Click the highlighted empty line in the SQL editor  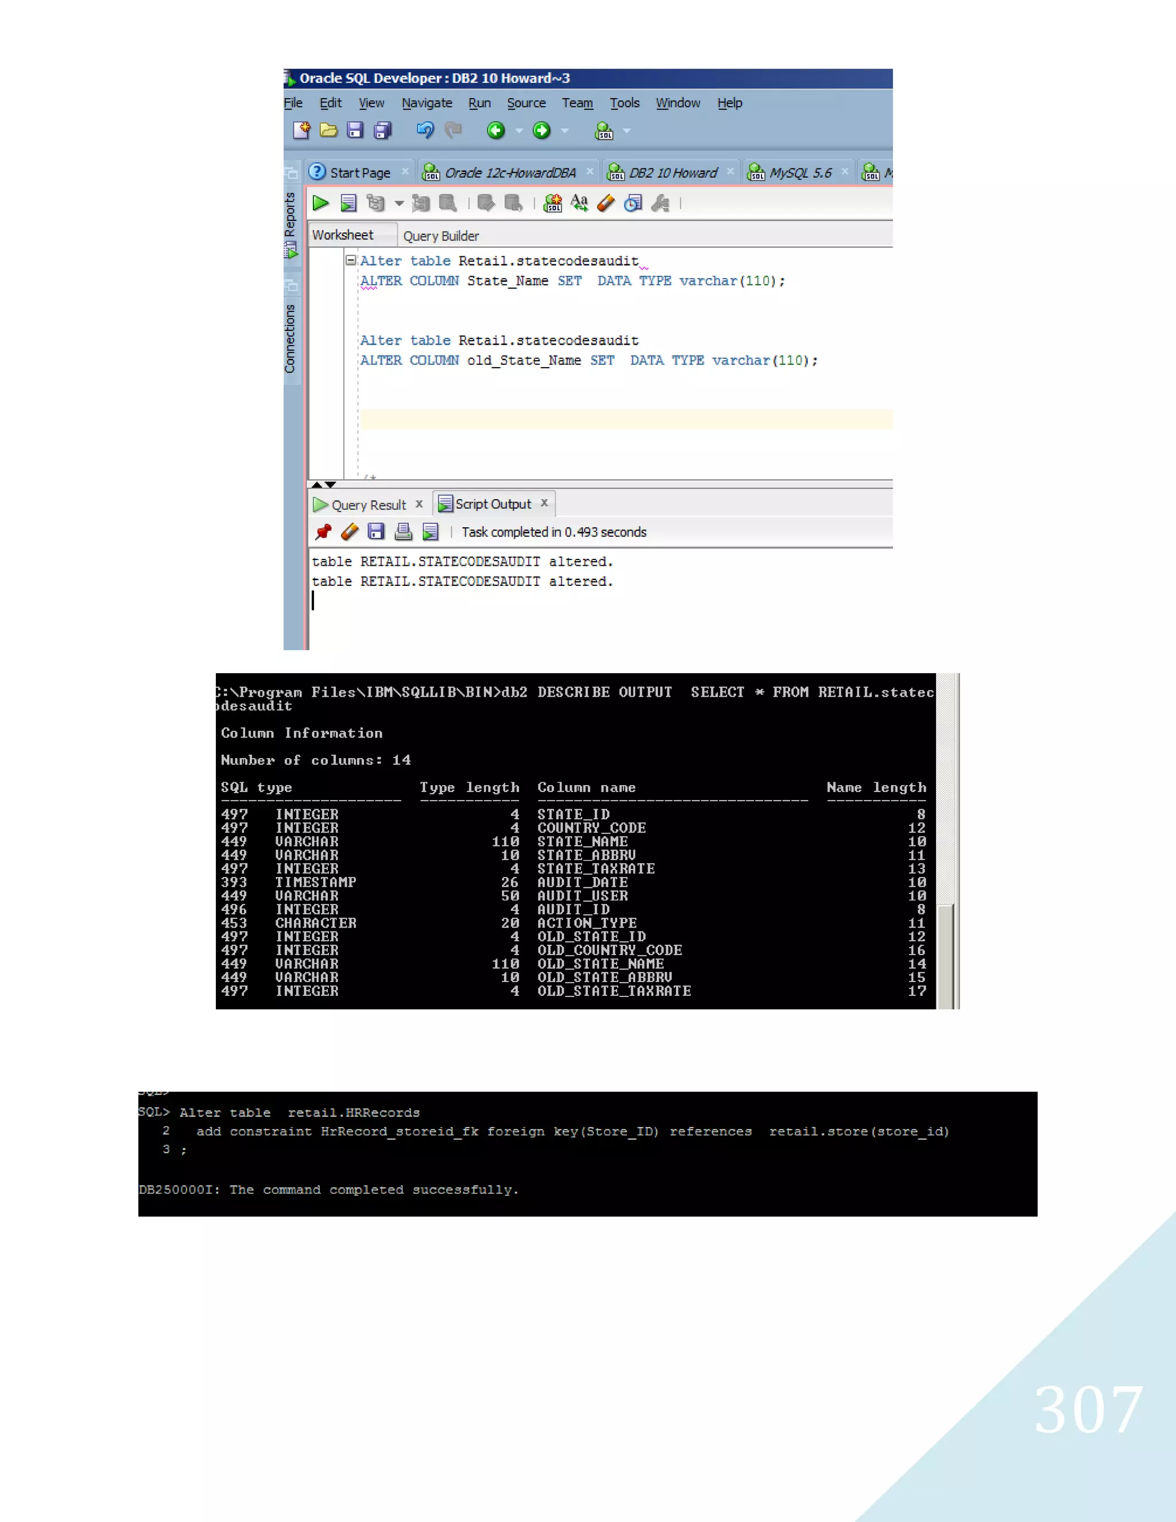pos(626,419)
